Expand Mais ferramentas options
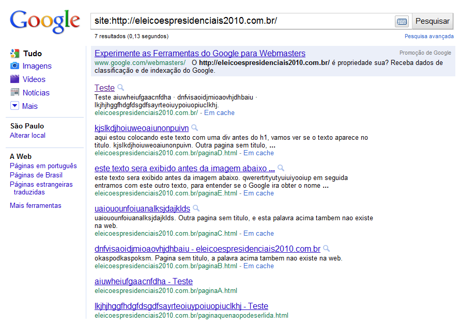Screen dimensions: 460x327 (x=36, y=206)
